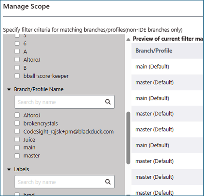The image size is (204, 196).
Task: Enable the Juice branch filter
Action: click(17, 139)
